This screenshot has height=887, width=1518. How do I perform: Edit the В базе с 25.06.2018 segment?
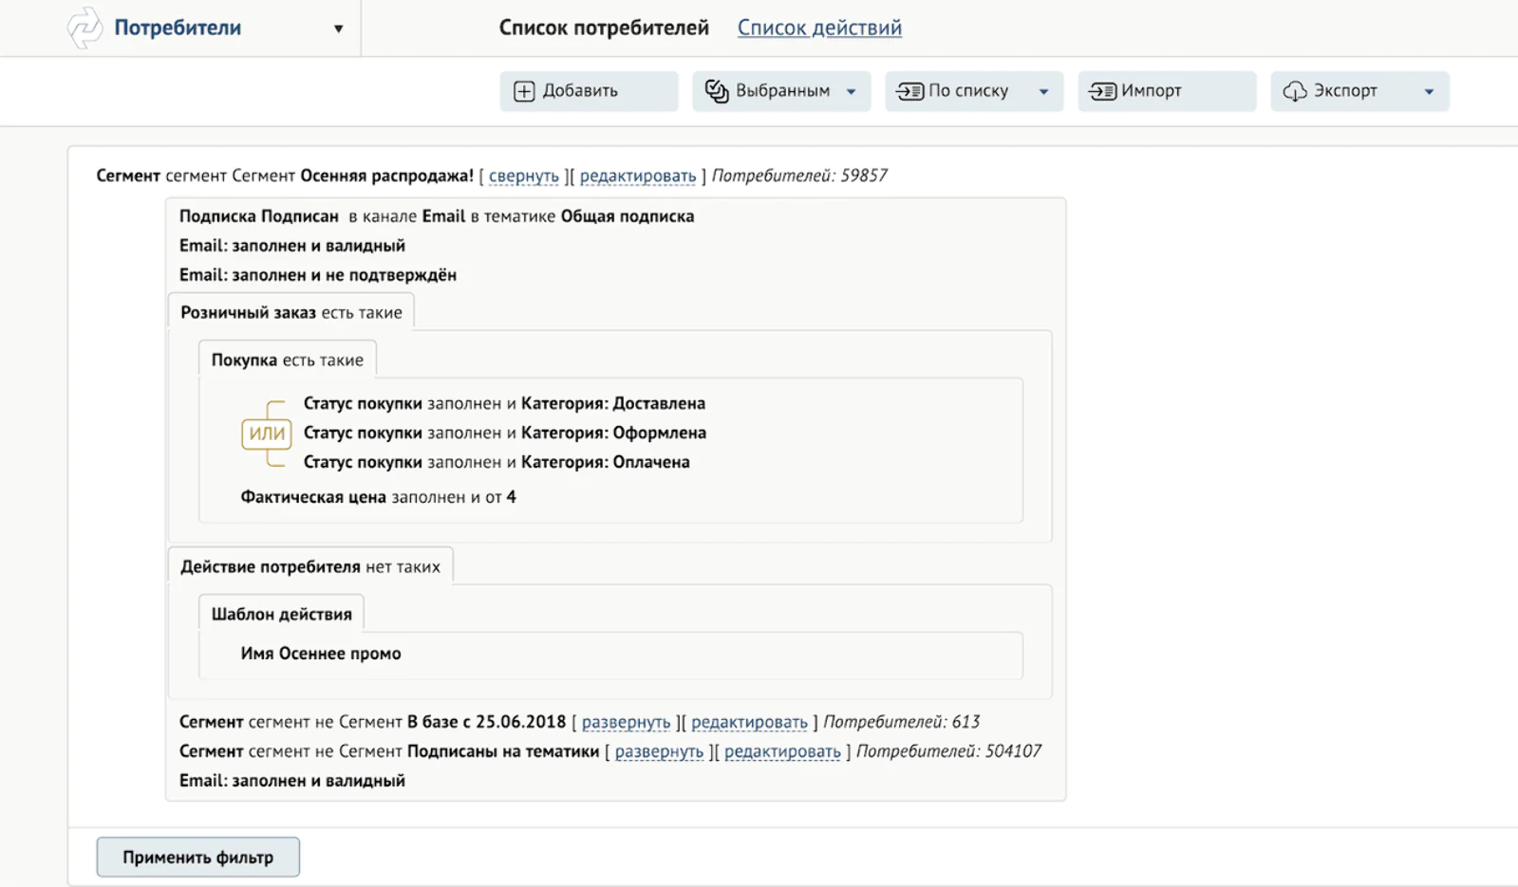point(749,722)
